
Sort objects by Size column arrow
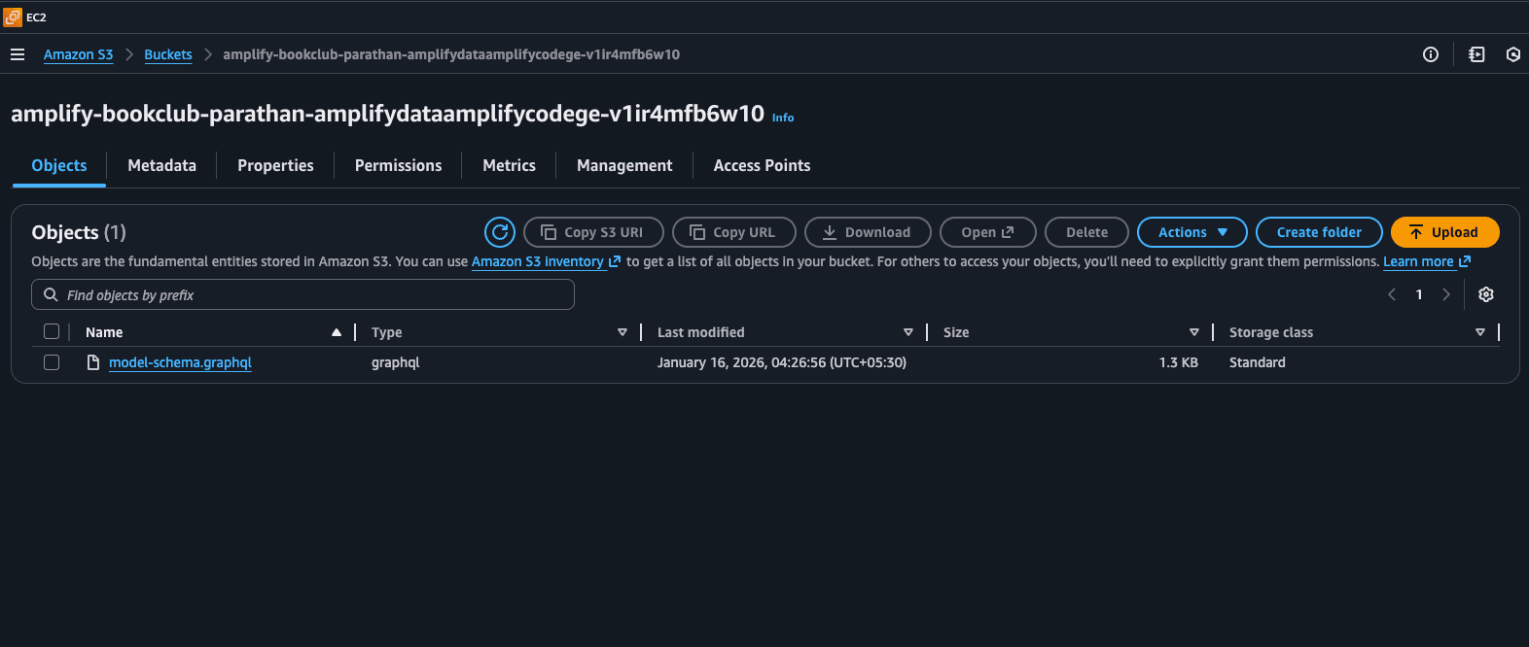[1193, 332]
